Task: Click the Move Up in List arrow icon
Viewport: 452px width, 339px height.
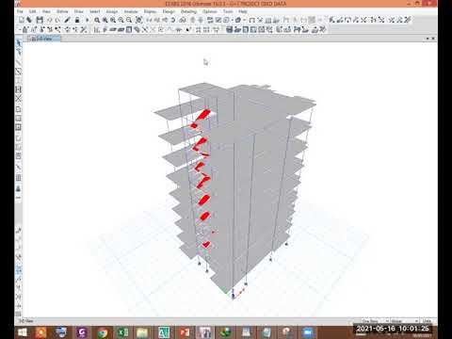Action: click(x=193, y=20)
